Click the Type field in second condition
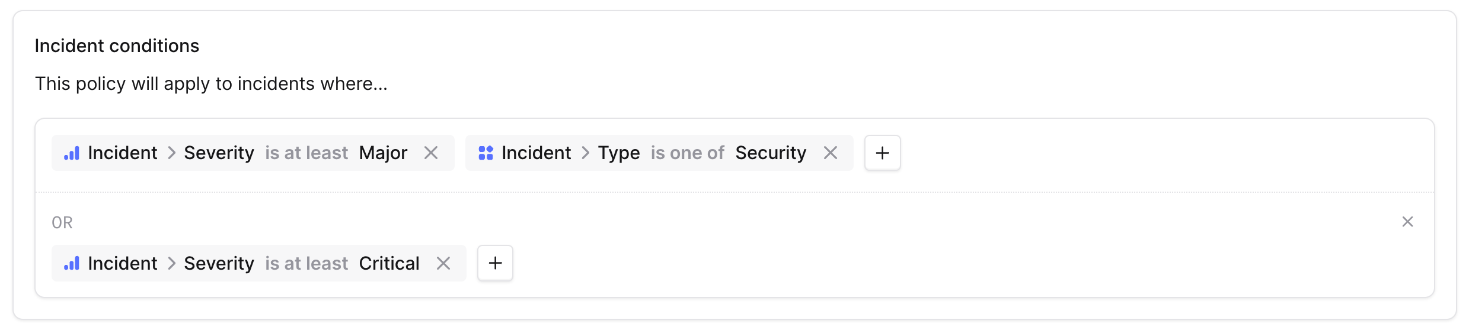The image size is (1469, 330). click(619, 153)
